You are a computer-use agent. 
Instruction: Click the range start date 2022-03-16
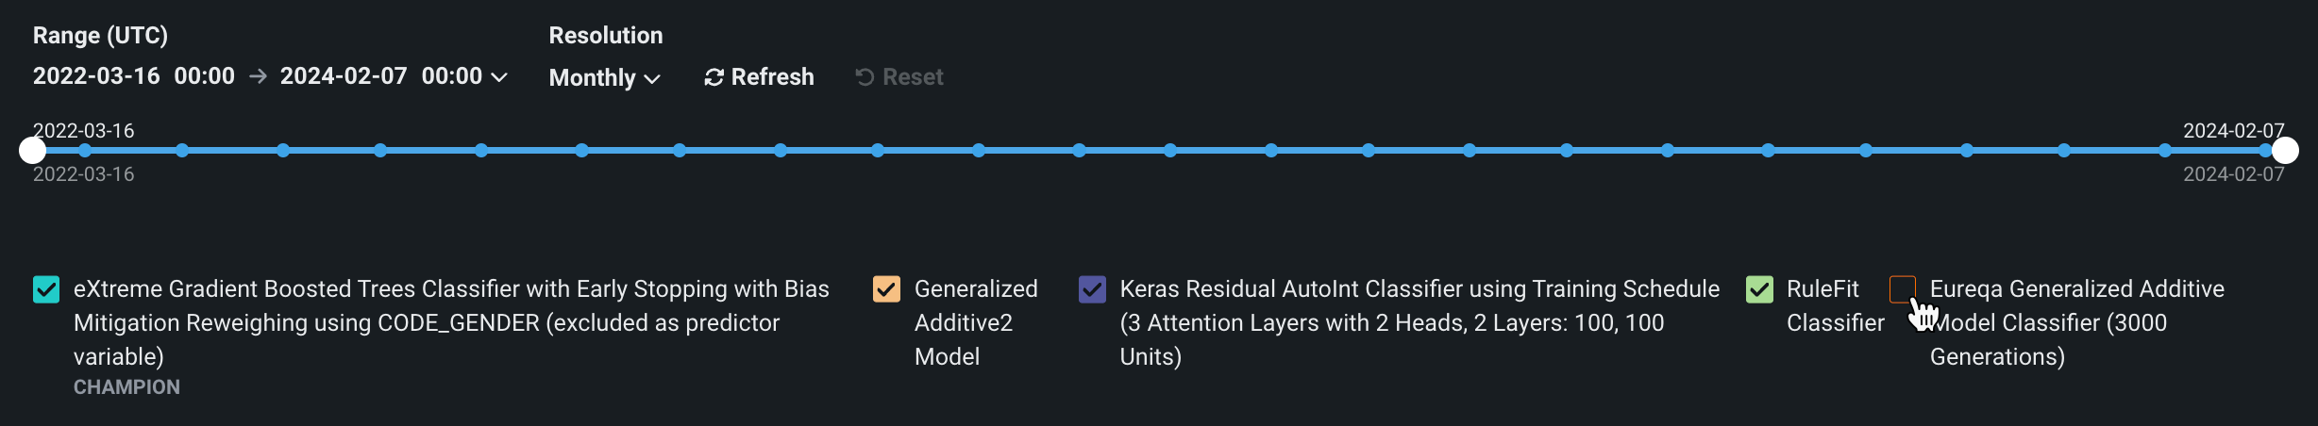tap(96, 76)
